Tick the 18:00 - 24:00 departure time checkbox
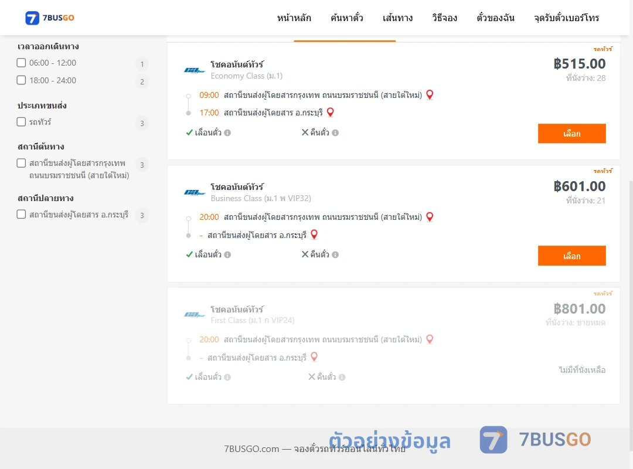 (x=22, y=80)
